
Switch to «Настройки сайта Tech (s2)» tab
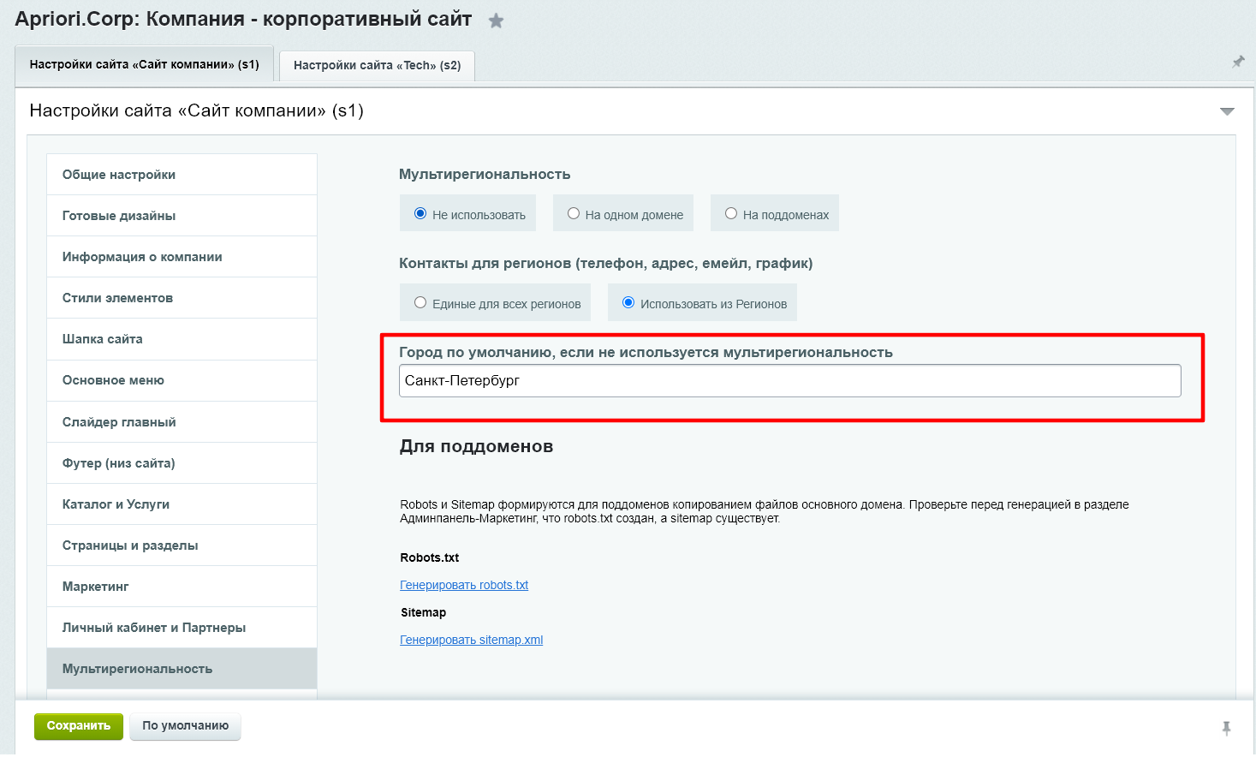[377, 65]
